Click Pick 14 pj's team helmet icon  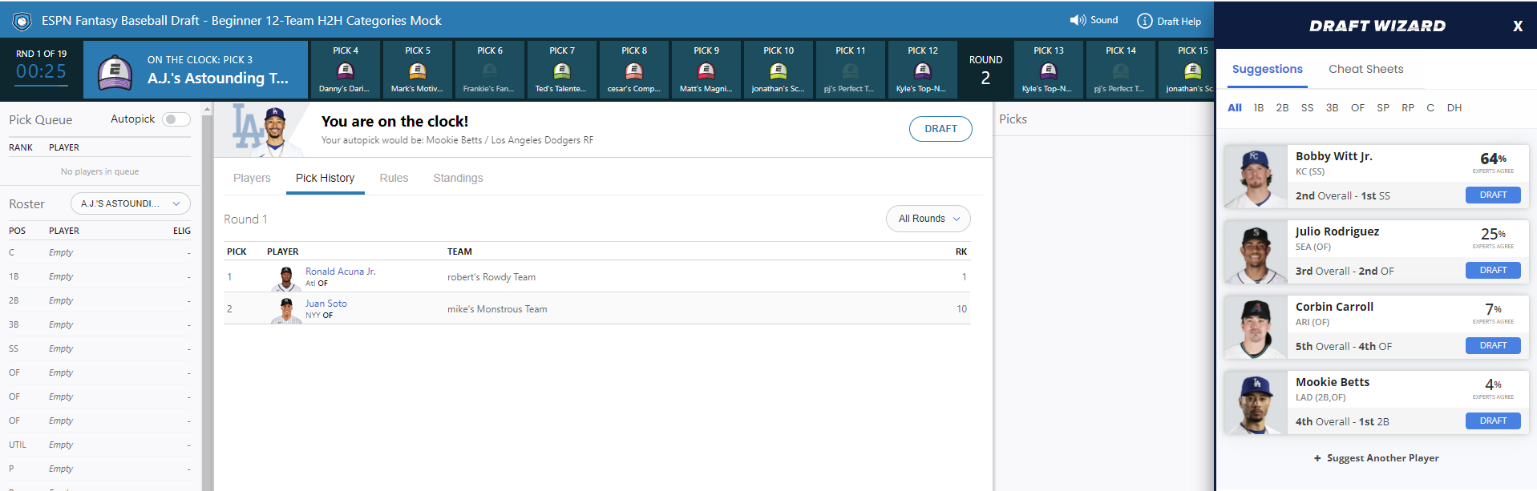click(x=1121, y=70)
